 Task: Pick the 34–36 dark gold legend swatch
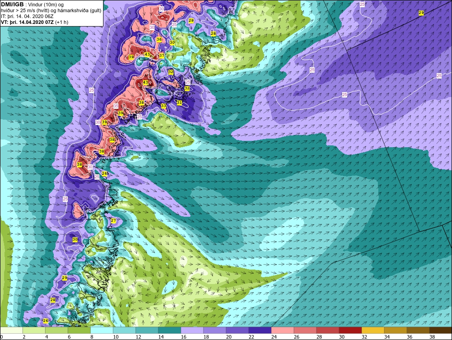coord(395,330)
